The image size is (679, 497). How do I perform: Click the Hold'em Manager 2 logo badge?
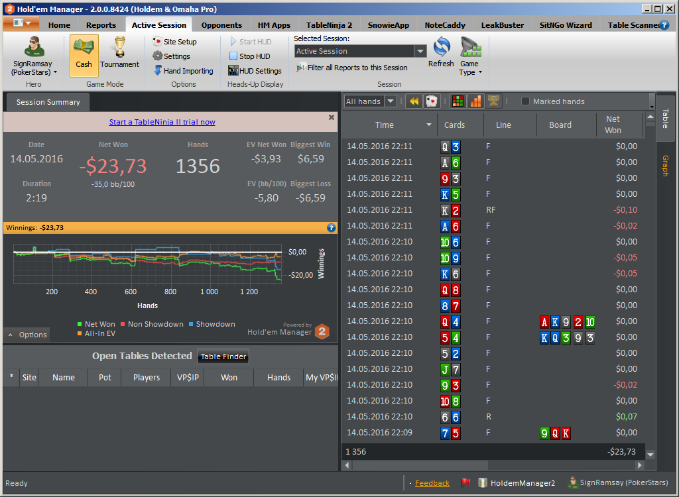coord(322,331)
